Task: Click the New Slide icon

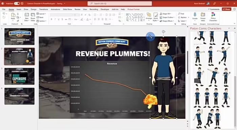Action: click(x=27, y=15)
